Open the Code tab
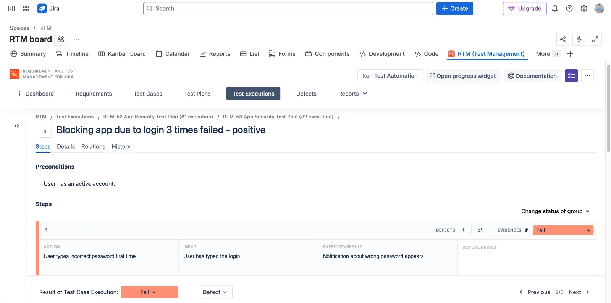The image size is (611, 303). pos(427,54)
